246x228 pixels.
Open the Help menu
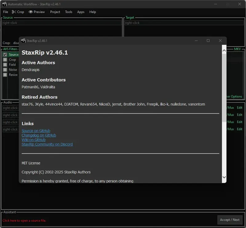93,12
